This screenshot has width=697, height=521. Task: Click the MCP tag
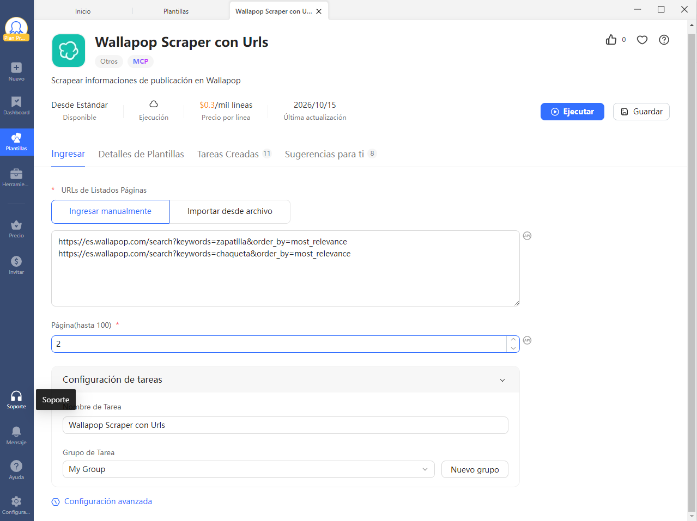coord(141,62)
